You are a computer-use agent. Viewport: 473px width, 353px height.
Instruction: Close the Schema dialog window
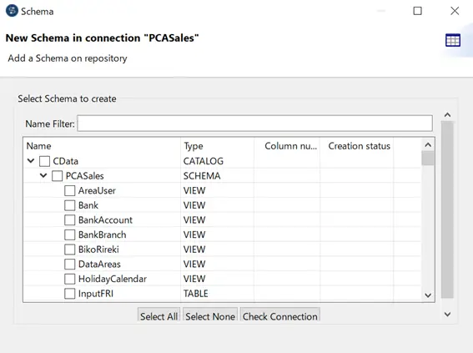(455, 11)
